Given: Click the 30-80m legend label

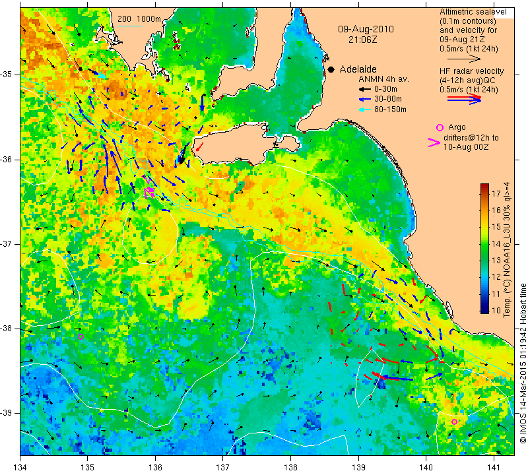Looking at the screenshot, I should click(388, 100).
